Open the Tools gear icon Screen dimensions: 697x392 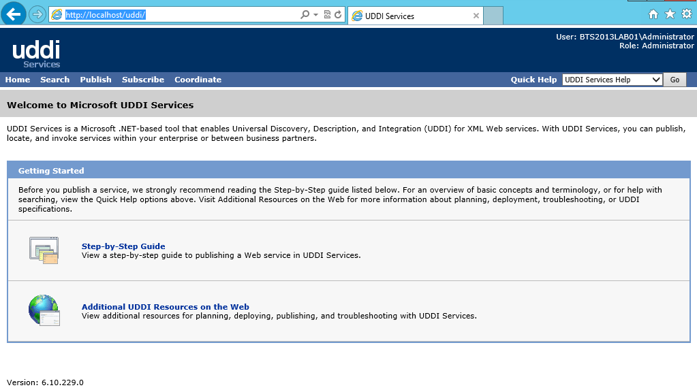pyautogui.click(x=686, y=14)
